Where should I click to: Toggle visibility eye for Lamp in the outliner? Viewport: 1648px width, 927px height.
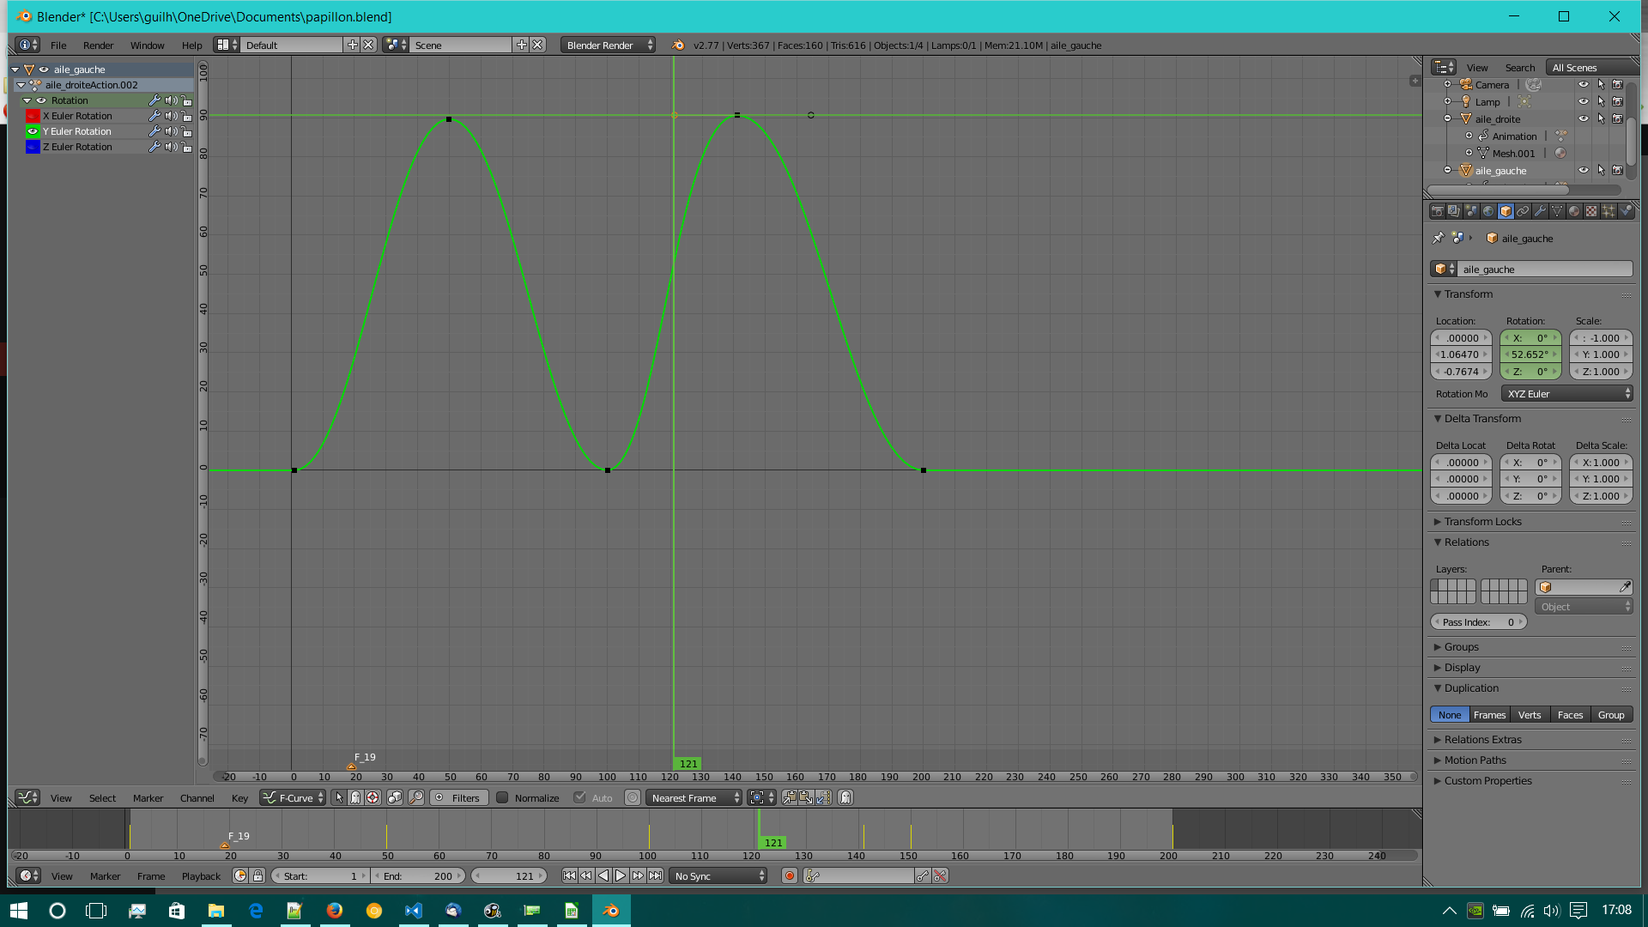pos(1584,102)
